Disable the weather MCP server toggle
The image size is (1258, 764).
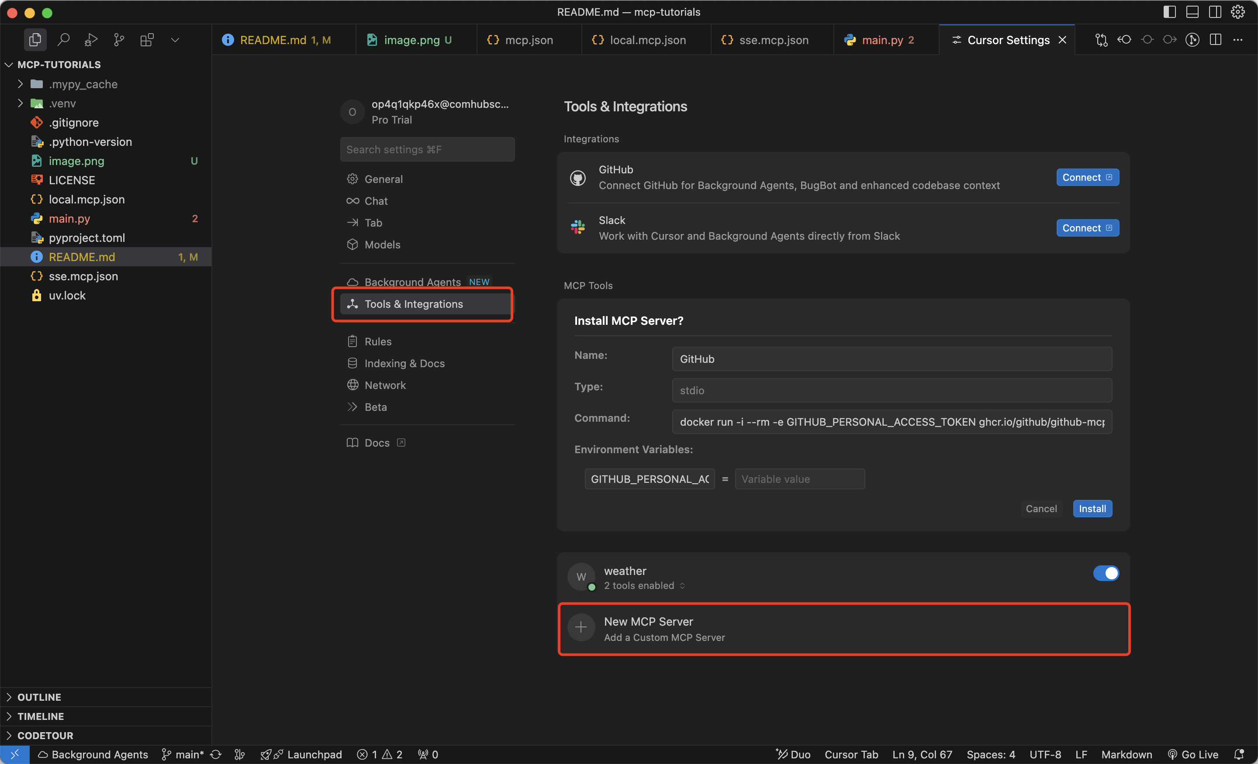point(1106,573)
